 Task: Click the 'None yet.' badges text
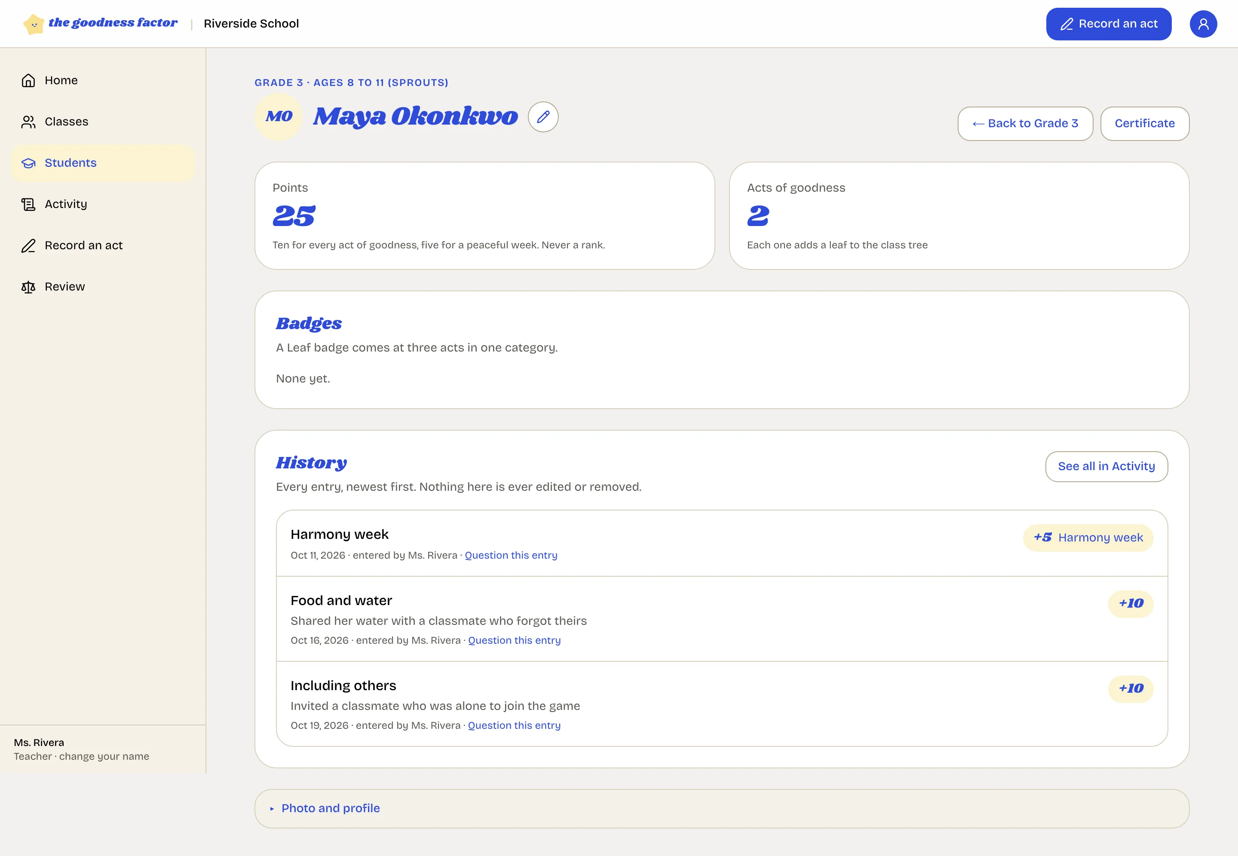303,379
